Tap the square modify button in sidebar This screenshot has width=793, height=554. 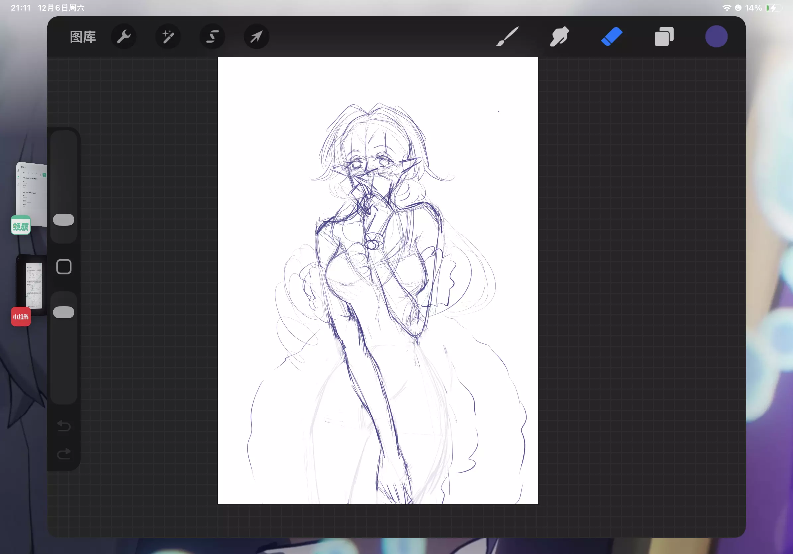point(64,267)
